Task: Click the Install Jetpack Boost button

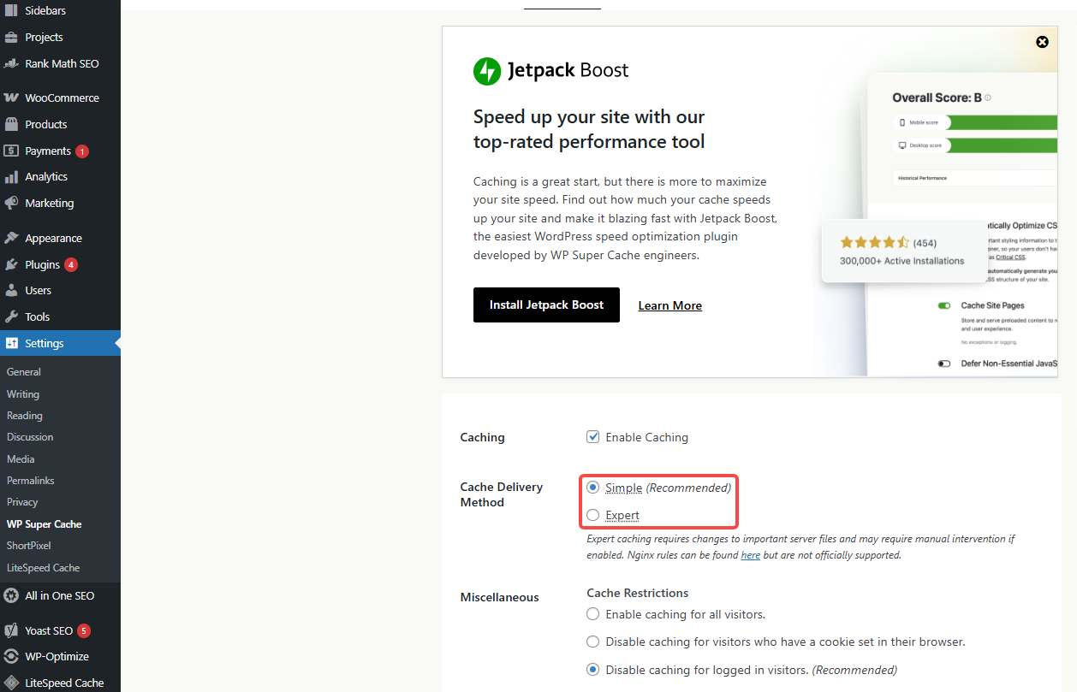Action: [546, 305]
